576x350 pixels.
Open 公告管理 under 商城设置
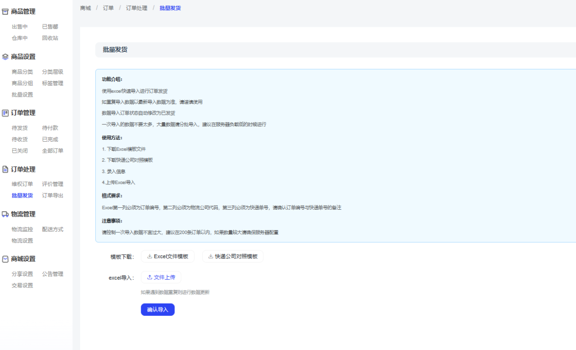coord(52,274)
